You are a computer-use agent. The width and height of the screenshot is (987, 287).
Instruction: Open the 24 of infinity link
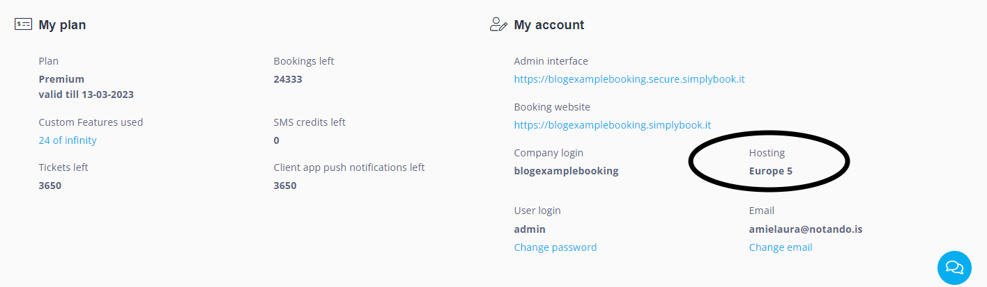68,140
